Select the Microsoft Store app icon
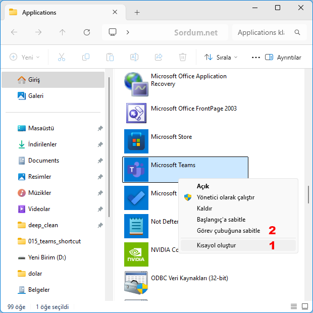Screen dimensions: 313x313 [136, 141]
